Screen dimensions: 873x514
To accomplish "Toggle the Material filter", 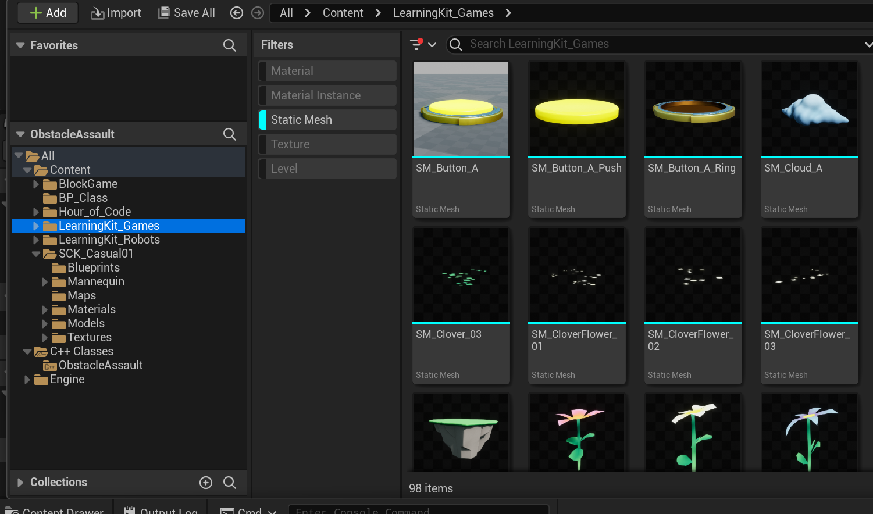I will (x=327, y=71).
